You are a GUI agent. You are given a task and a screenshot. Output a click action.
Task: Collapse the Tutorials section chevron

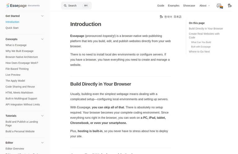pos(42,116)
